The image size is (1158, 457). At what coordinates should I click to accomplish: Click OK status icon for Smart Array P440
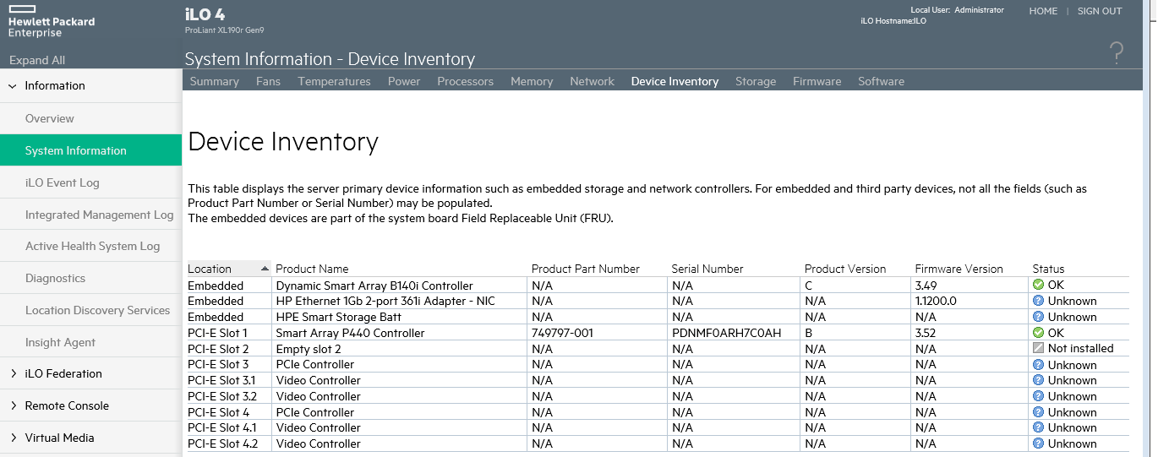pyautogui.click(x=1038, y=333)
